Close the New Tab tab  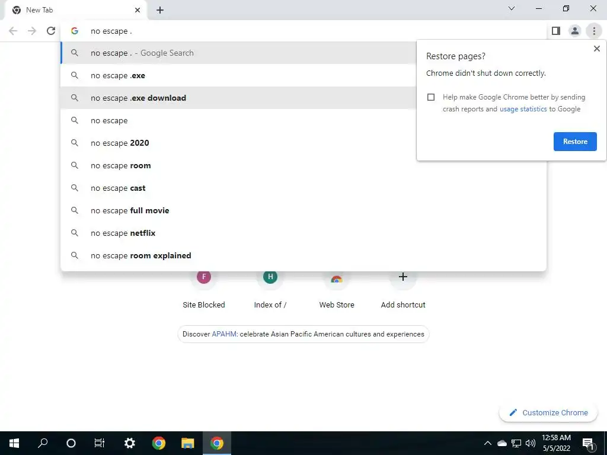pyautogui.click(x=138, y=10)
